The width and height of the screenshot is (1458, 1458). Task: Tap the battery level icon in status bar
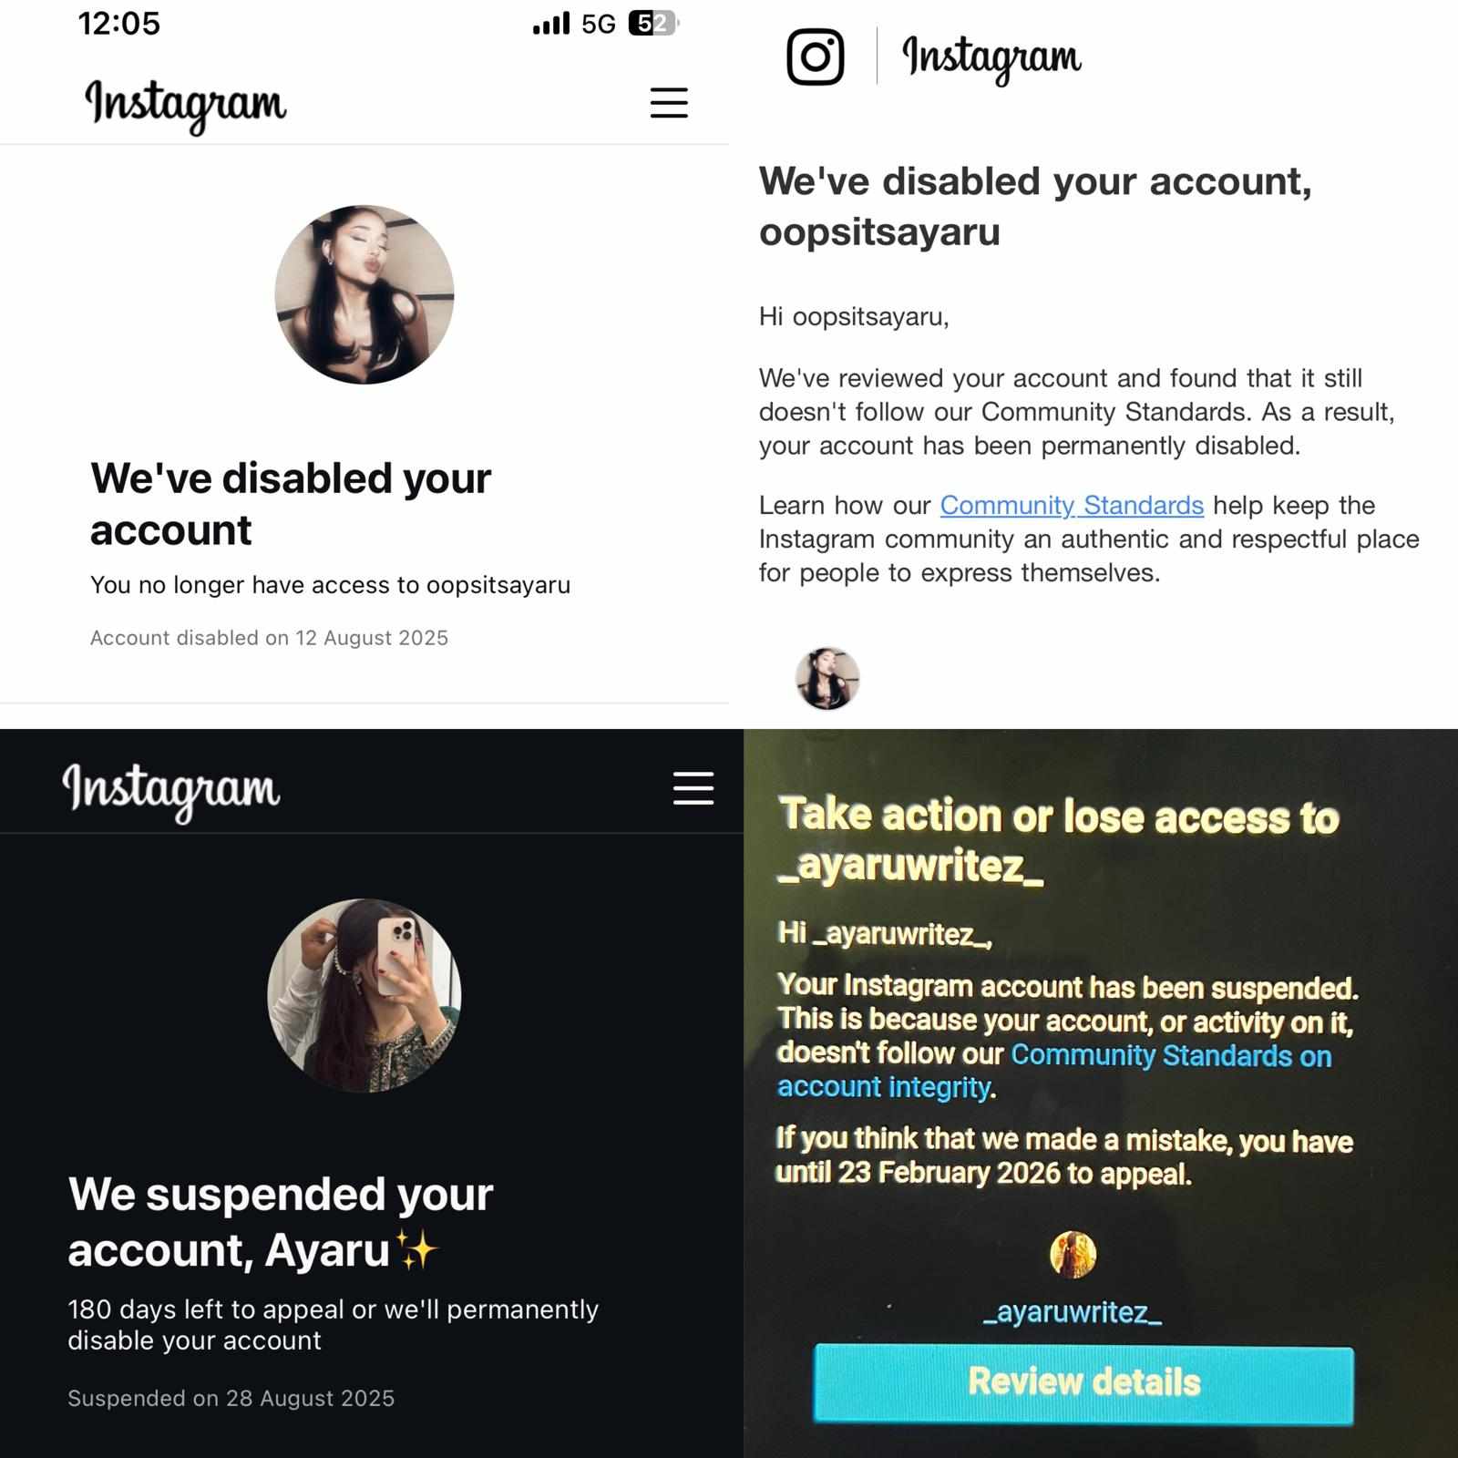[x=653, y=24]
